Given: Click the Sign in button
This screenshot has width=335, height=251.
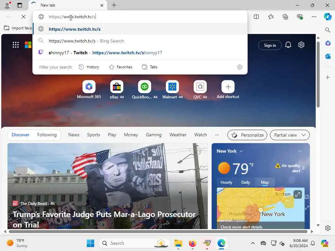Looking at the screenshot, I should click(270, 45).
